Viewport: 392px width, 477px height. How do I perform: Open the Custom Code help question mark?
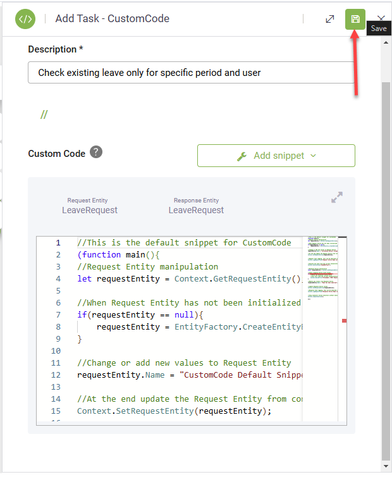(x=95, y=152)
